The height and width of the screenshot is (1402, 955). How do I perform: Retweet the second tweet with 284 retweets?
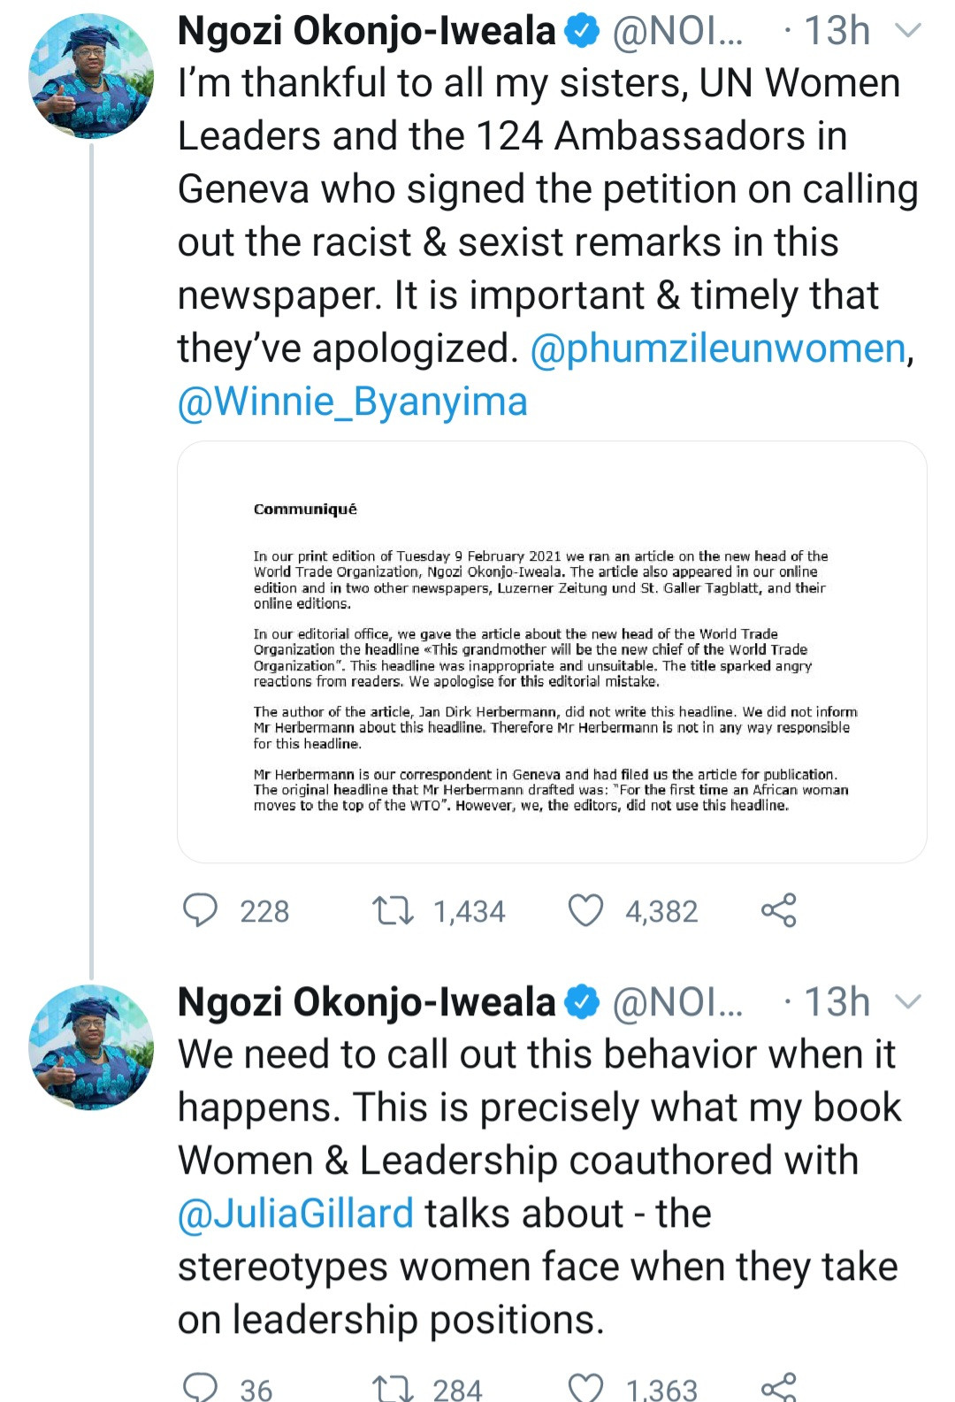[x=393, y=1387]
